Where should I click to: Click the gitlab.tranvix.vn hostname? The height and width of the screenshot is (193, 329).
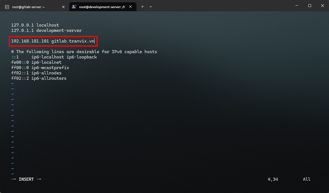point(73,41)
